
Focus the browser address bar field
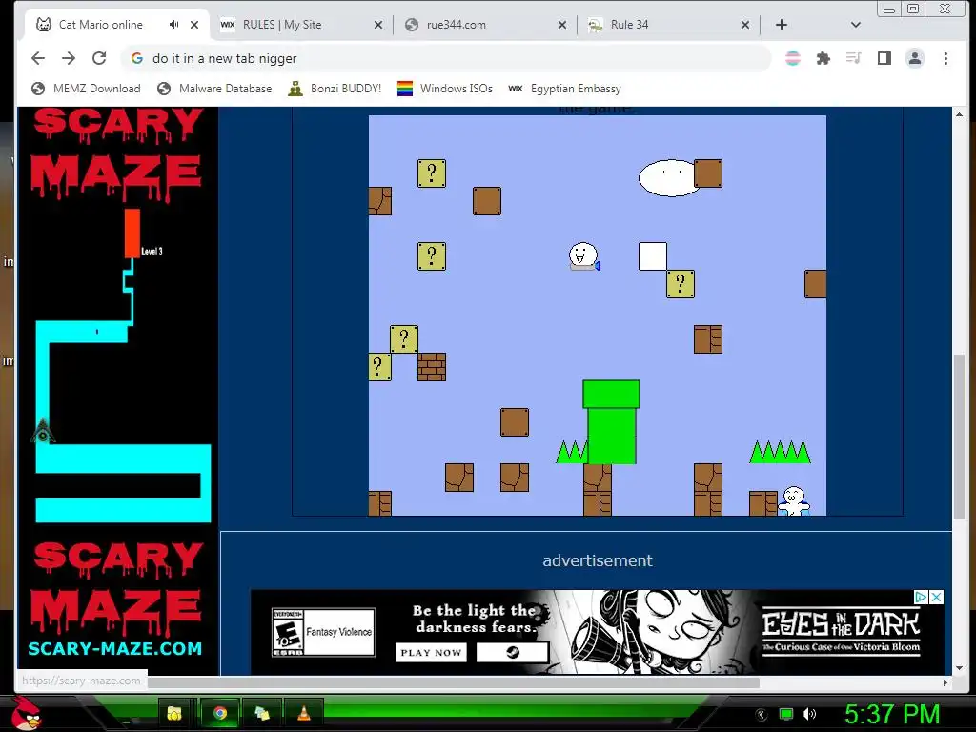(x=445, y=58)
